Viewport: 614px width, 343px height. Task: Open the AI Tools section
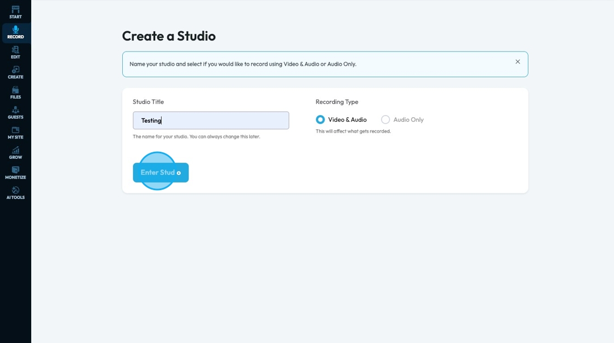pos(15,193)
